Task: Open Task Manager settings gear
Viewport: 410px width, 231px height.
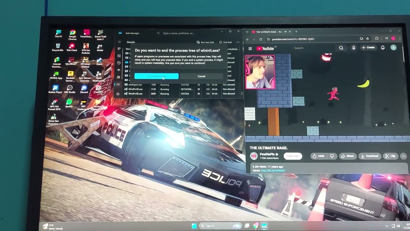Action: tap(118, 94)
